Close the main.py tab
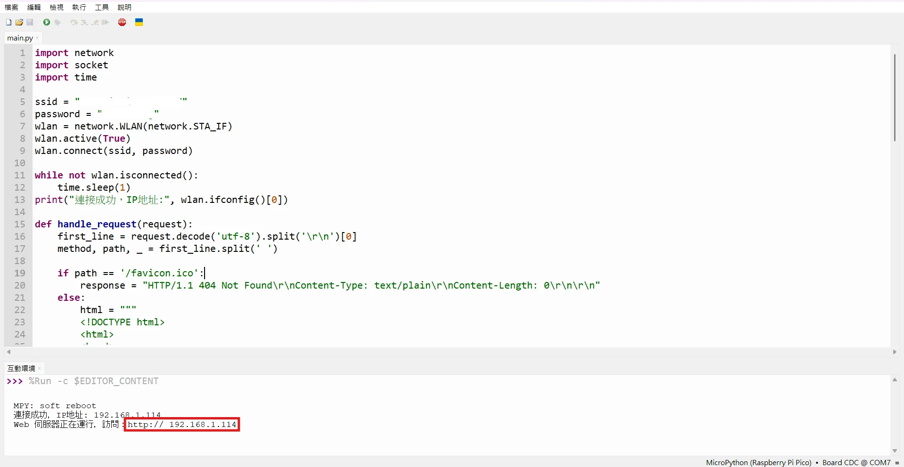904x467 pixels. [37, 38]
